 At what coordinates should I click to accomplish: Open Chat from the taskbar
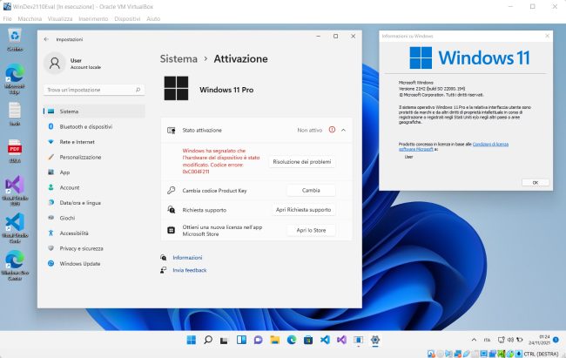[258, 340]
